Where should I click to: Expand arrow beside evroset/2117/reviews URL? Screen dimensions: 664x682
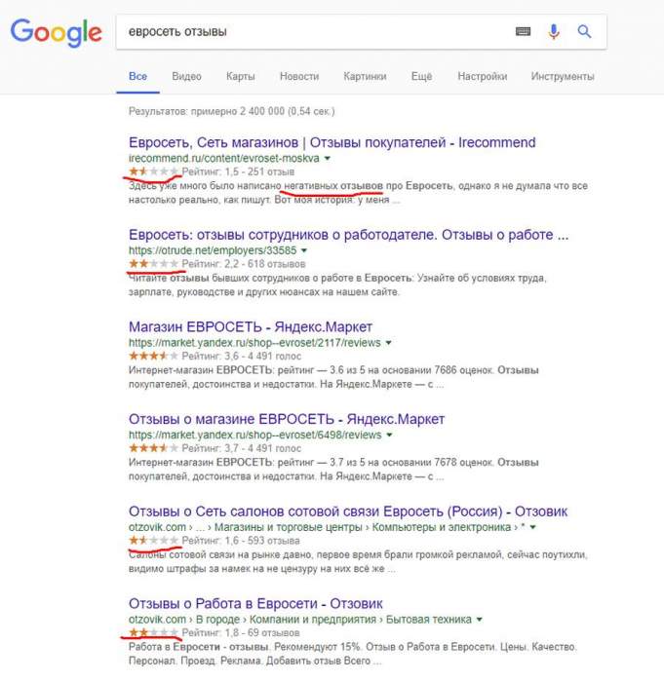pyautogui.click(x=389, y=343)
